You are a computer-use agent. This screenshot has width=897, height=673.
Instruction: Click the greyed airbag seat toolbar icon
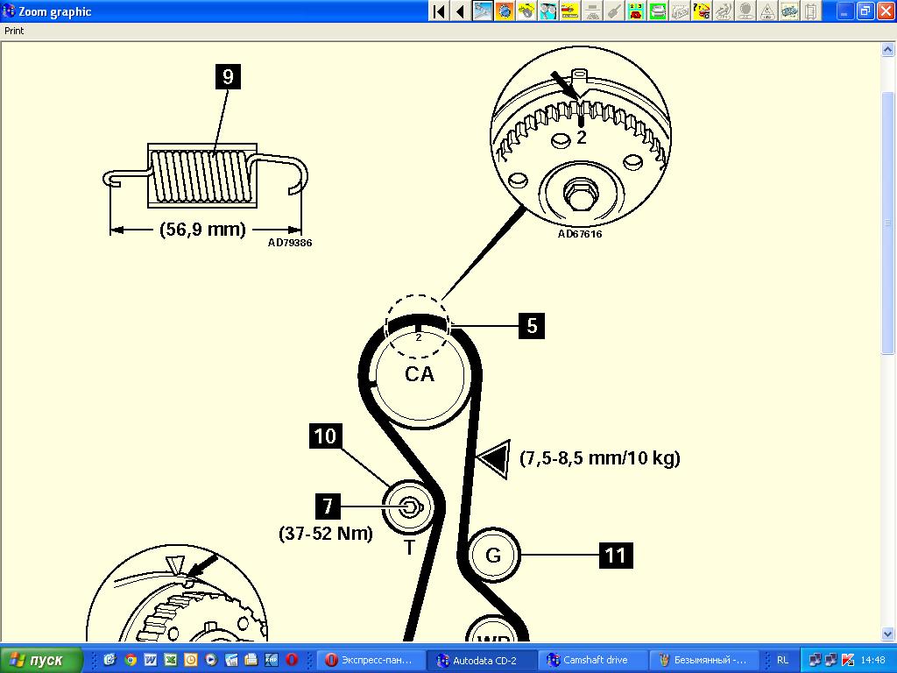coord(723,11)
